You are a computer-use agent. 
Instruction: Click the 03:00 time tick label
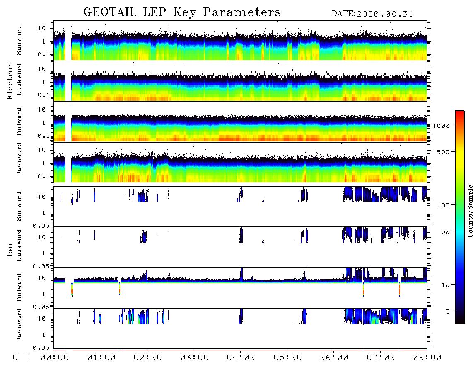pos(195,358)
